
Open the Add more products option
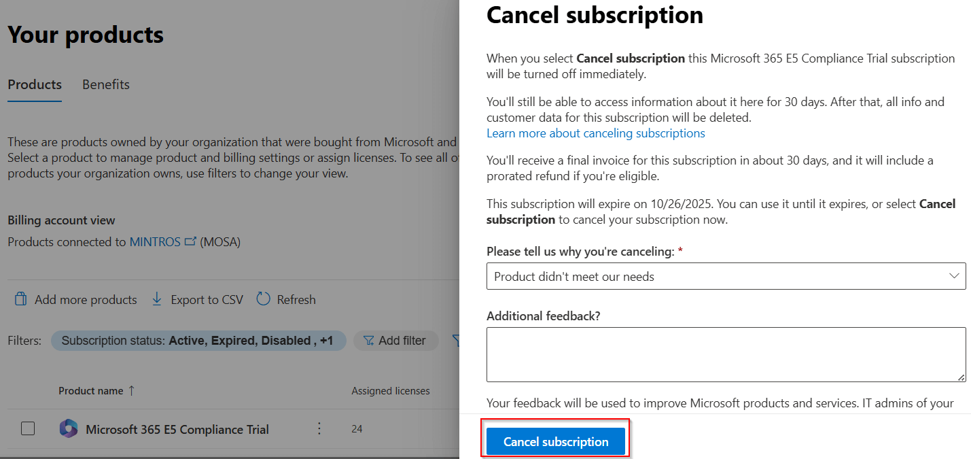click(x=75, y=299)
